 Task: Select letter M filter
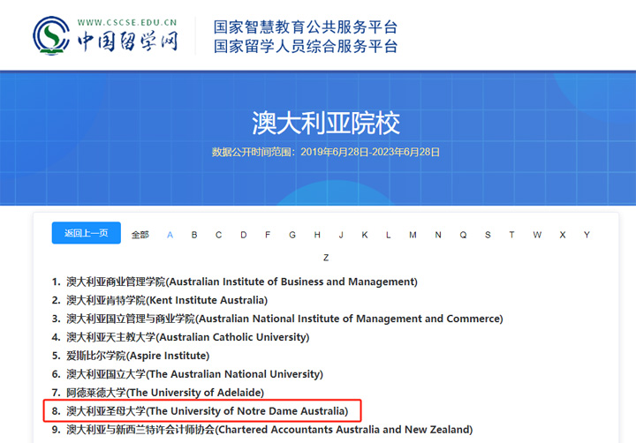point(413,235)
